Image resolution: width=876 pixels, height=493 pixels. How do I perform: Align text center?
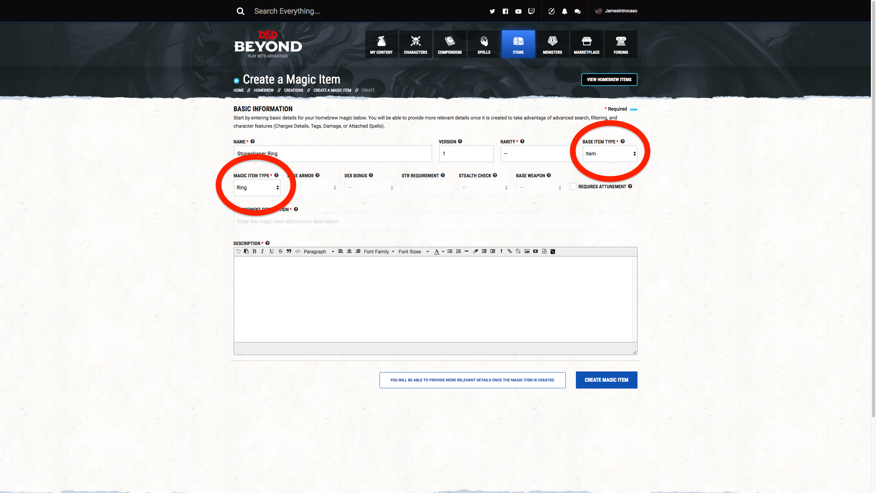click(x=349, y=251)
